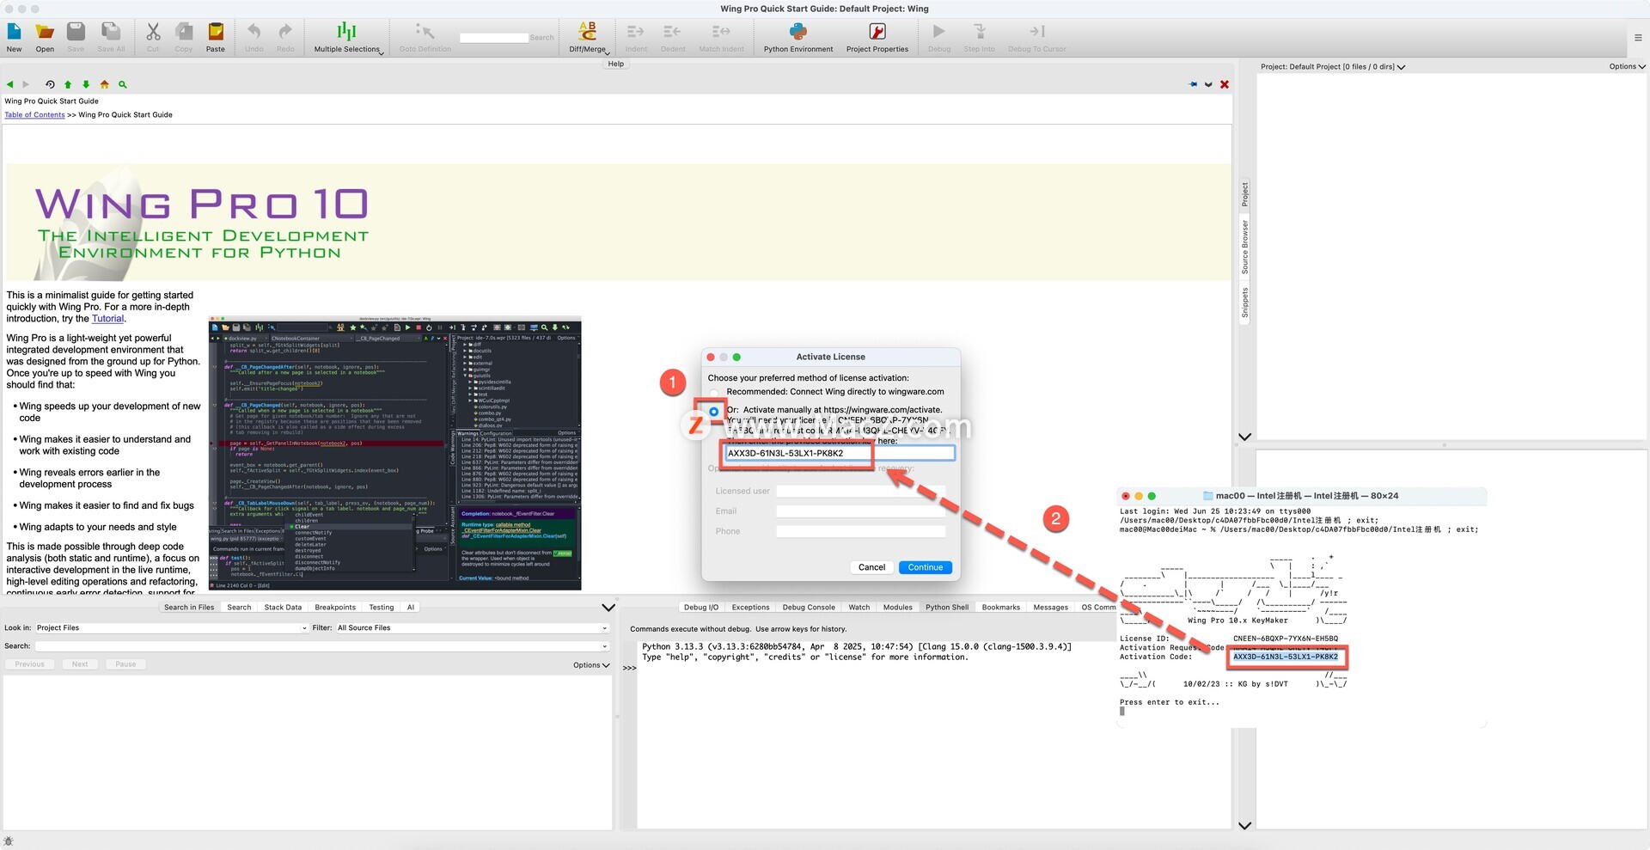Viewport: 1650px width, 850px height.
Task: Click the green up arrow in doc viewer
Action: point(68,84)
